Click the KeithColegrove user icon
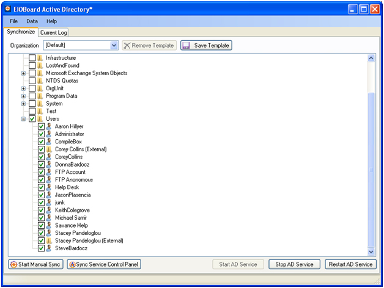The height and width of the screenshot is (288, 384). tap(49, 210)
